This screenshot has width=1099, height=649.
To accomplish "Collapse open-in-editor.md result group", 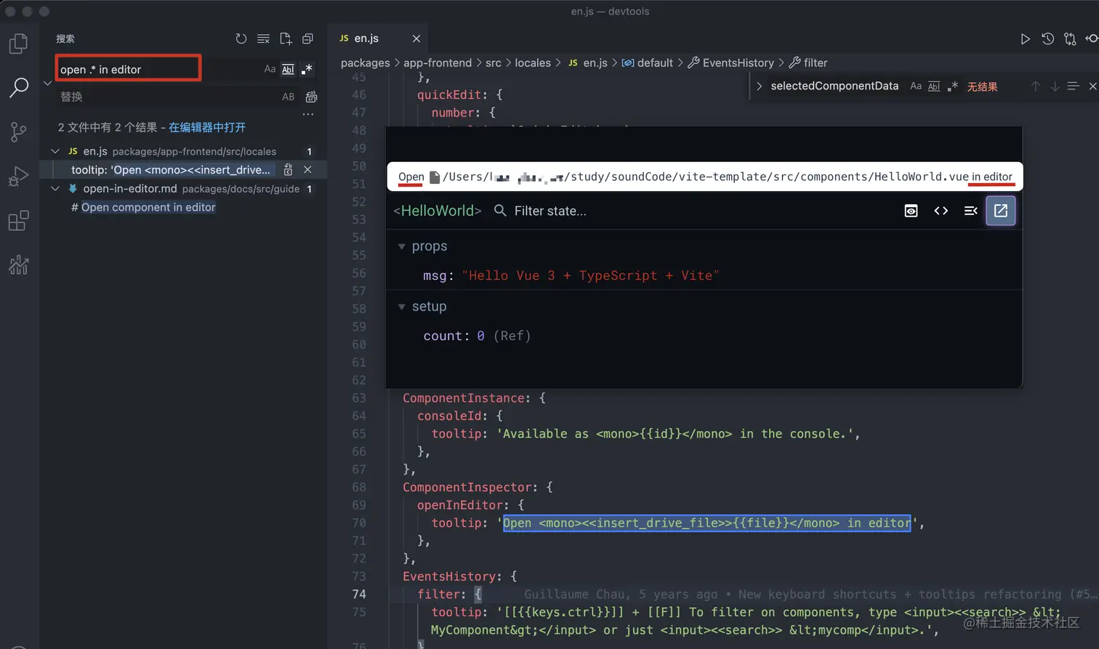I will point(55,188).
